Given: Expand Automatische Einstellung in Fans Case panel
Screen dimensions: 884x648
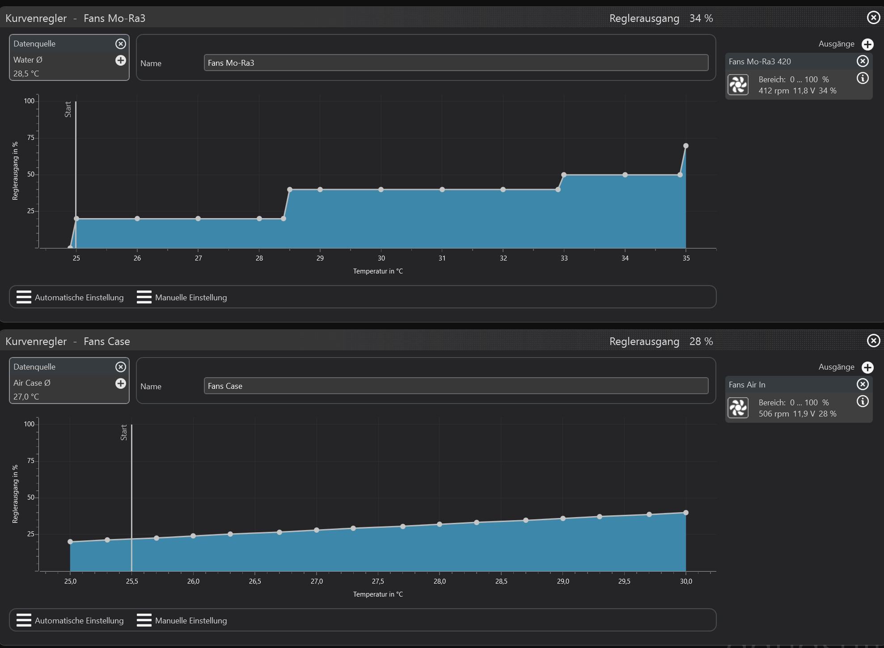Looking at the screenshot, I should pyautogui.click(x=70, y=620).
